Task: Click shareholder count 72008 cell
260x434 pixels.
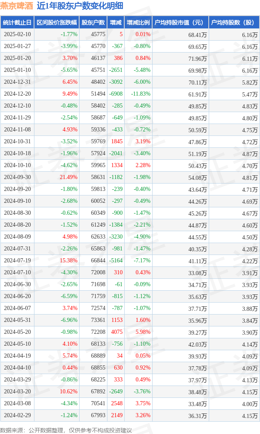Action: pos(98,273)
